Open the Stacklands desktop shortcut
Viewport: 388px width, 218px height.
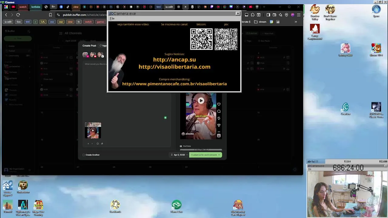click(115, 206)
